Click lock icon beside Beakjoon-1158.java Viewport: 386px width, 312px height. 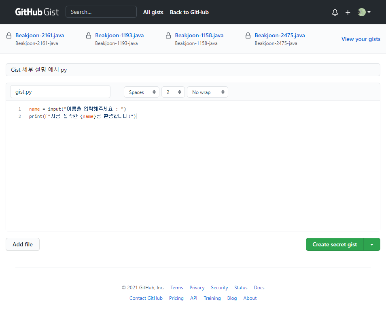(168, 36)
